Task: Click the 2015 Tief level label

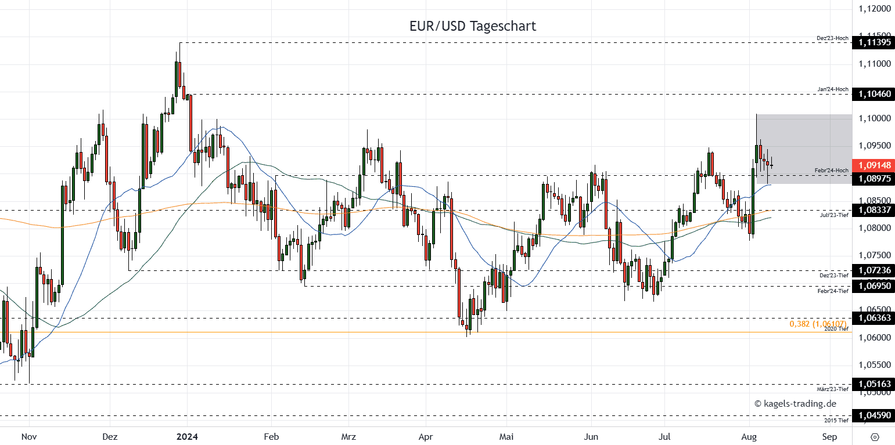Action: point(837,420)
